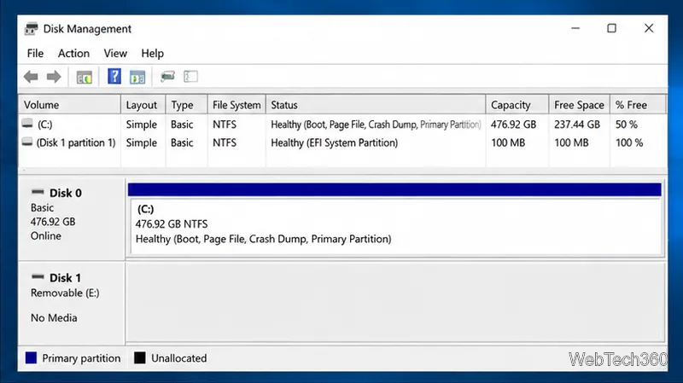Click Basic type in Disk 1 partition 1 row

click(182, 142)
